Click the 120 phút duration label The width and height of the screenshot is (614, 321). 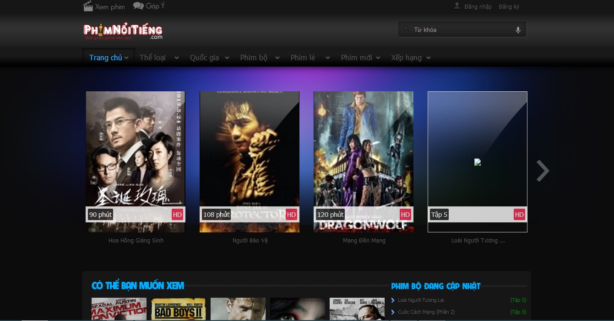[x=330, y=215]
